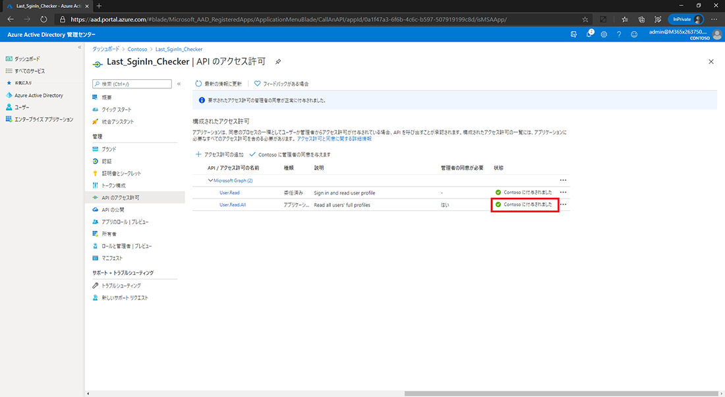Open more options for User.Read row
This screenshot has height=397, width=725.
point(563,192)
